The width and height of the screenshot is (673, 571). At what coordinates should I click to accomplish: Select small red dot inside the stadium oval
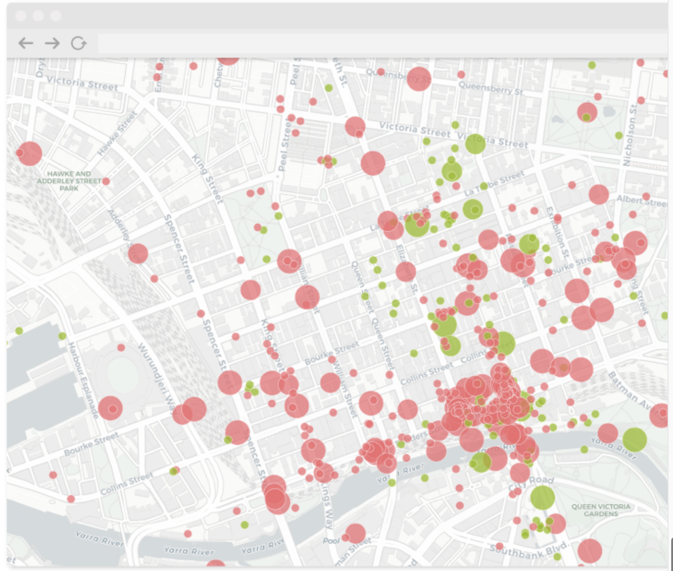tap(121, 347)
